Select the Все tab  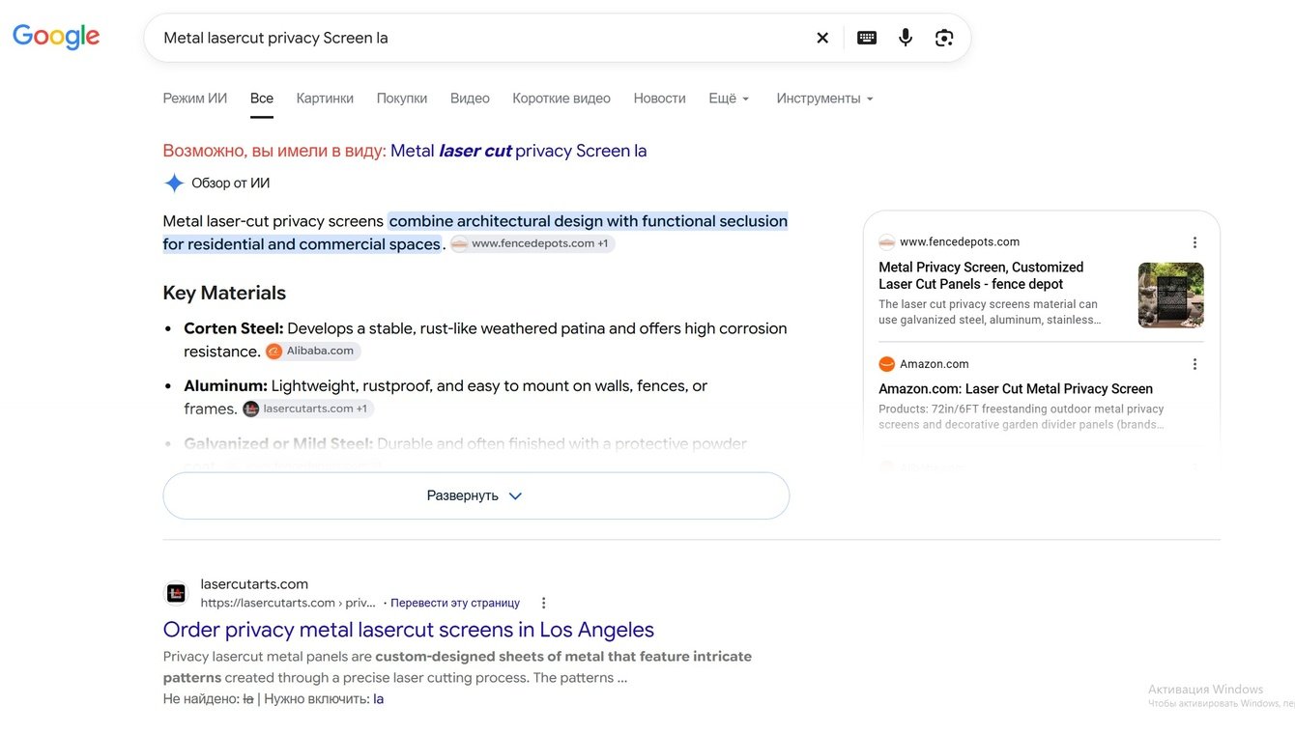click(262, 99)
